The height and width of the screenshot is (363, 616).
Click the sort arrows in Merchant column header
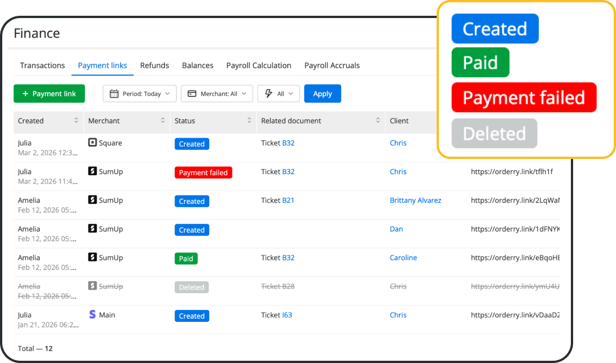pyautogui.click(x=162, y=121)
